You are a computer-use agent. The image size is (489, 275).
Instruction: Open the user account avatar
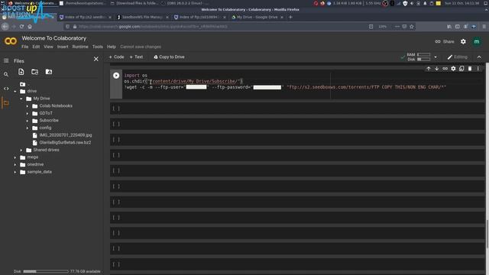pos(477,41)
